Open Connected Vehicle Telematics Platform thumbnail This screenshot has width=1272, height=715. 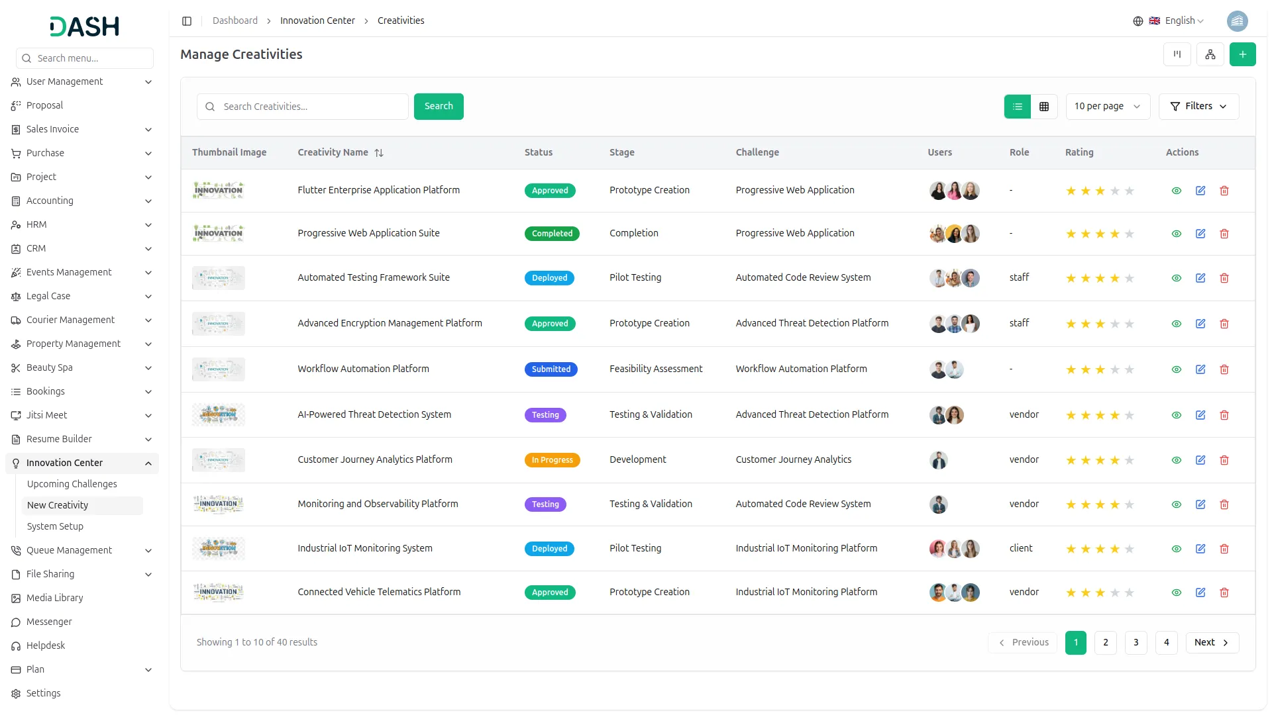(x=219, y=593)
